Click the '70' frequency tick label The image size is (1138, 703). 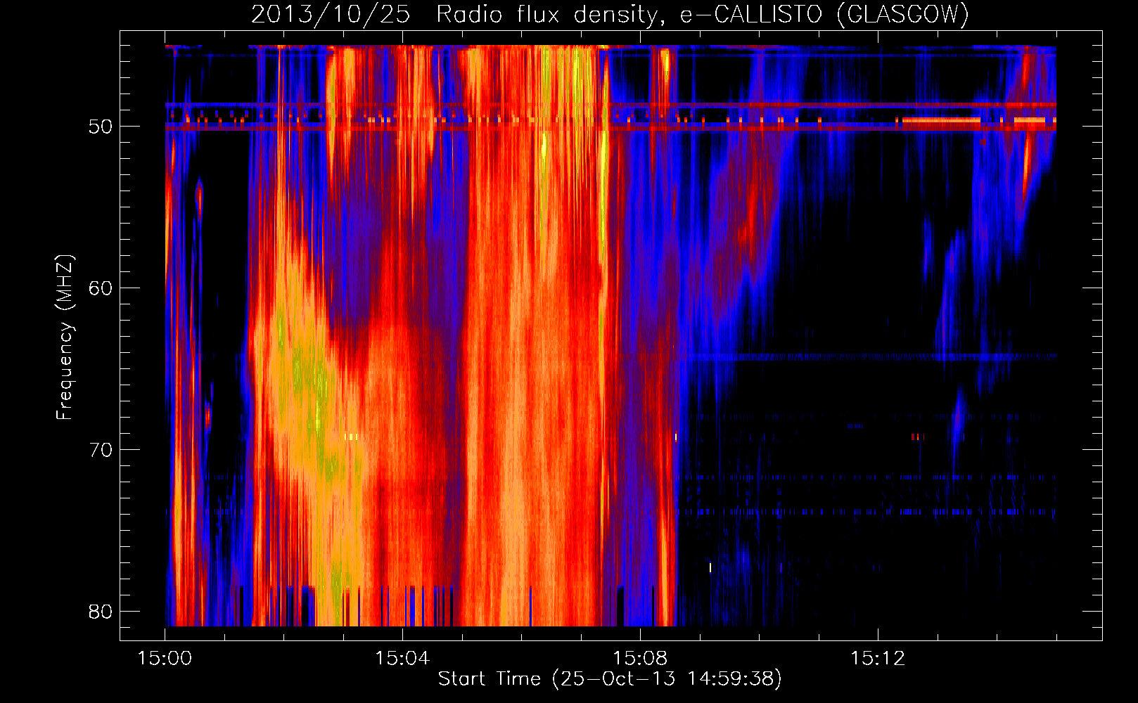click(101, 450)
